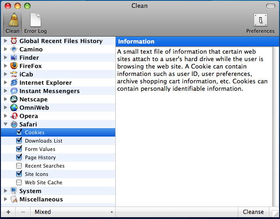Select the Page History row
This screenshot has height=219, width=280.
[x=40, y=157]
